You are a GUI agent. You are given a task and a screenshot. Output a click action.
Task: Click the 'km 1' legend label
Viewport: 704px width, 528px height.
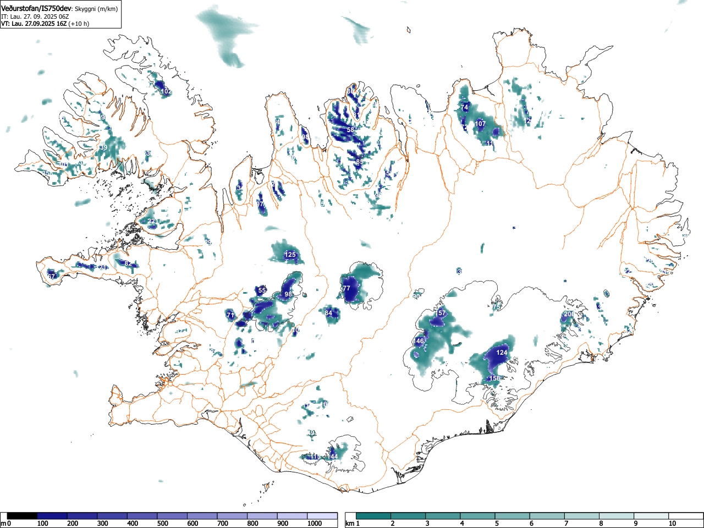[x=353, y=524]
